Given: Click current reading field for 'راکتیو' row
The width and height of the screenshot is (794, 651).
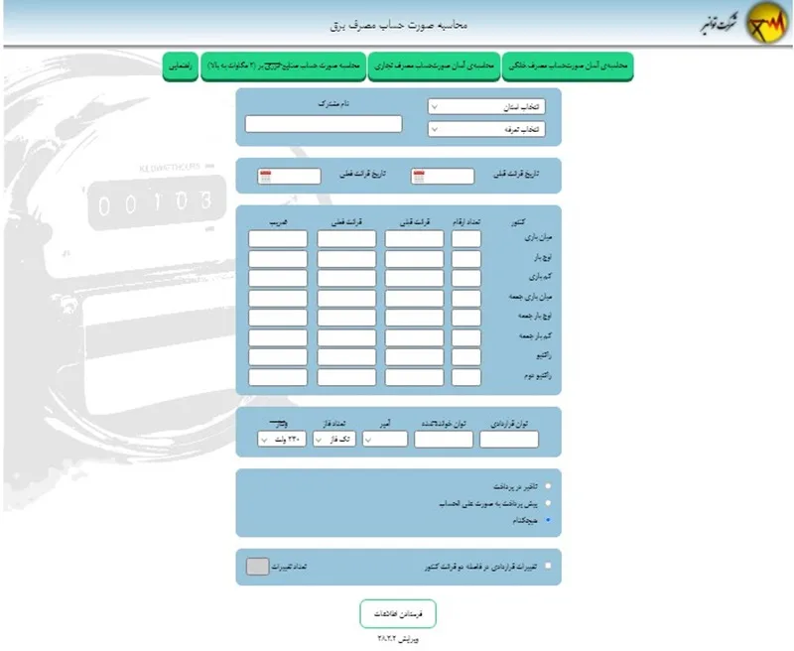Looking at the screenshot, I should click(346, 357).
